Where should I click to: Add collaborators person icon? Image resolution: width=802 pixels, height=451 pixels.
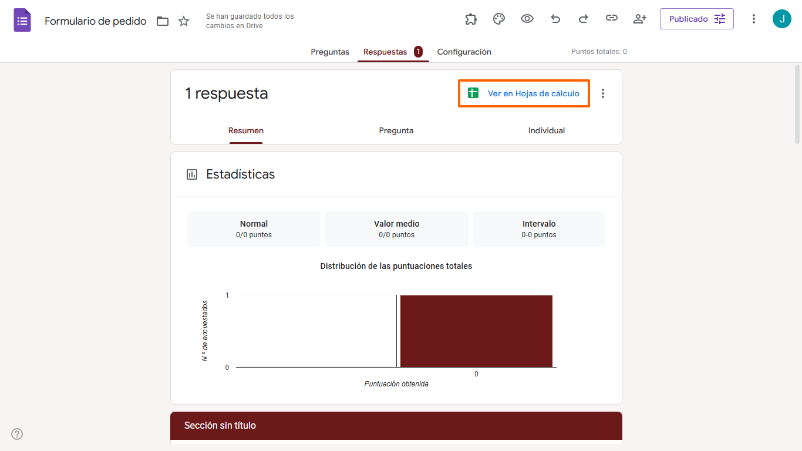pyautogui.click(x=640, y=19)
